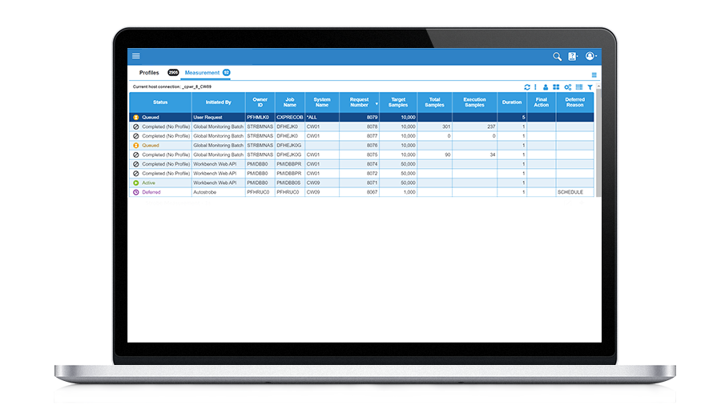Select the Measurement tab
The width and height of the screenshot is (721, 413).
tap(202, 73)
